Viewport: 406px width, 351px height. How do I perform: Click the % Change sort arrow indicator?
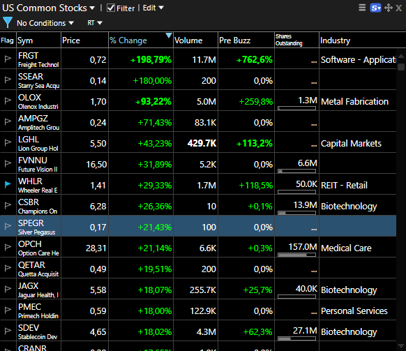[169, 35]
